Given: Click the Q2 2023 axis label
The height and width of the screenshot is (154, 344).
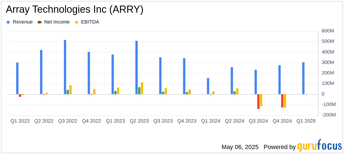Looking at the screenshot, I should point(139,121).
